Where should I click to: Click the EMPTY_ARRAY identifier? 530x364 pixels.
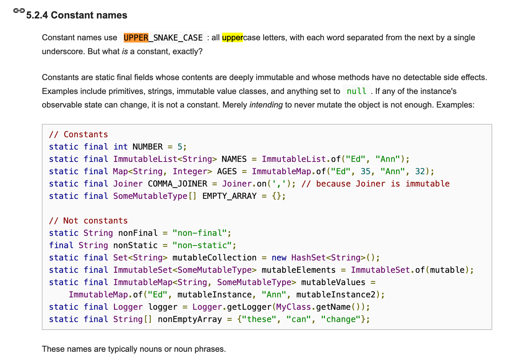(x=229, y=196)
